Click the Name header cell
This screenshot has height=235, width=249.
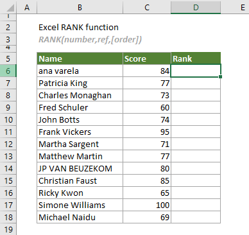point(80,58)
